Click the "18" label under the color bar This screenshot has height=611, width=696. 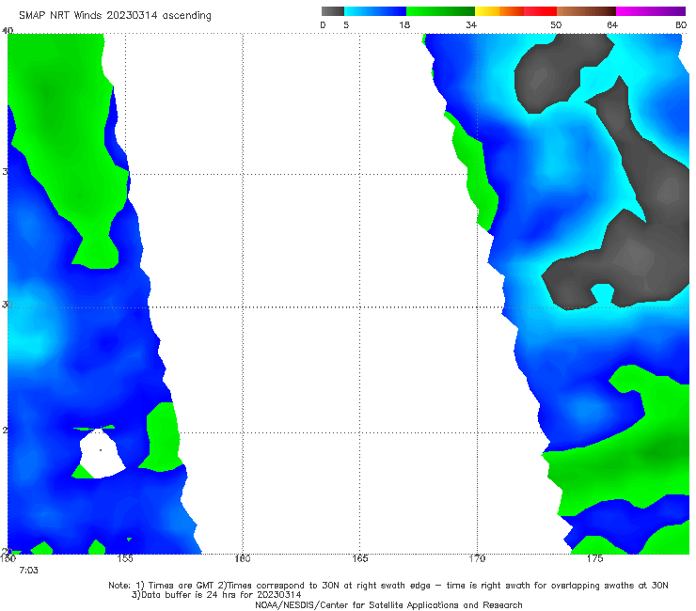tap(404, 25)
